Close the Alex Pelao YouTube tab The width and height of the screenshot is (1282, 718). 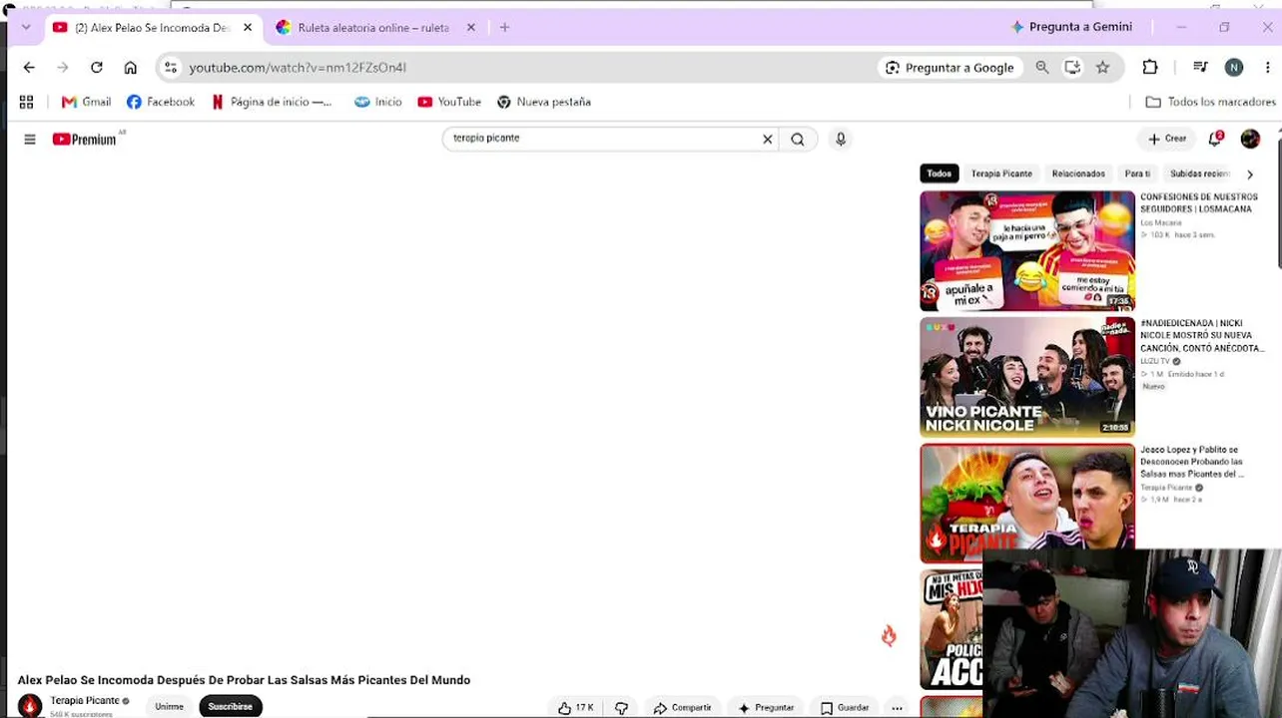[x=248, y=28]
